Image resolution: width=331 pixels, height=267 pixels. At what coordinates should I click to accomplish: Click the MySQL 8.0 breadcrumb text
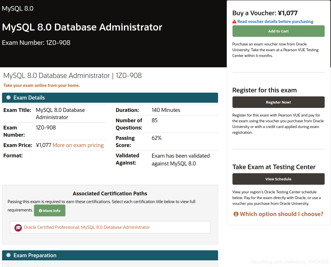tap(17, 8)
